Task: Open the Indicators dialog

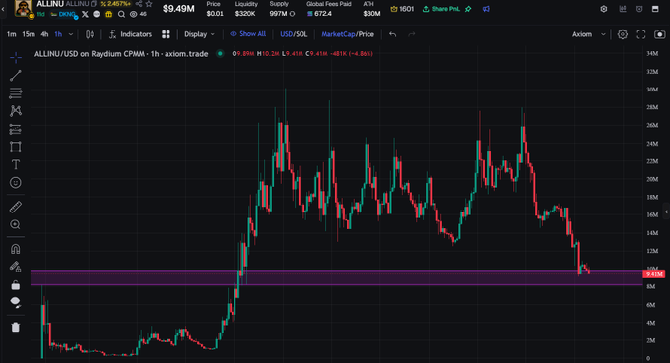Action: [131, 34]
